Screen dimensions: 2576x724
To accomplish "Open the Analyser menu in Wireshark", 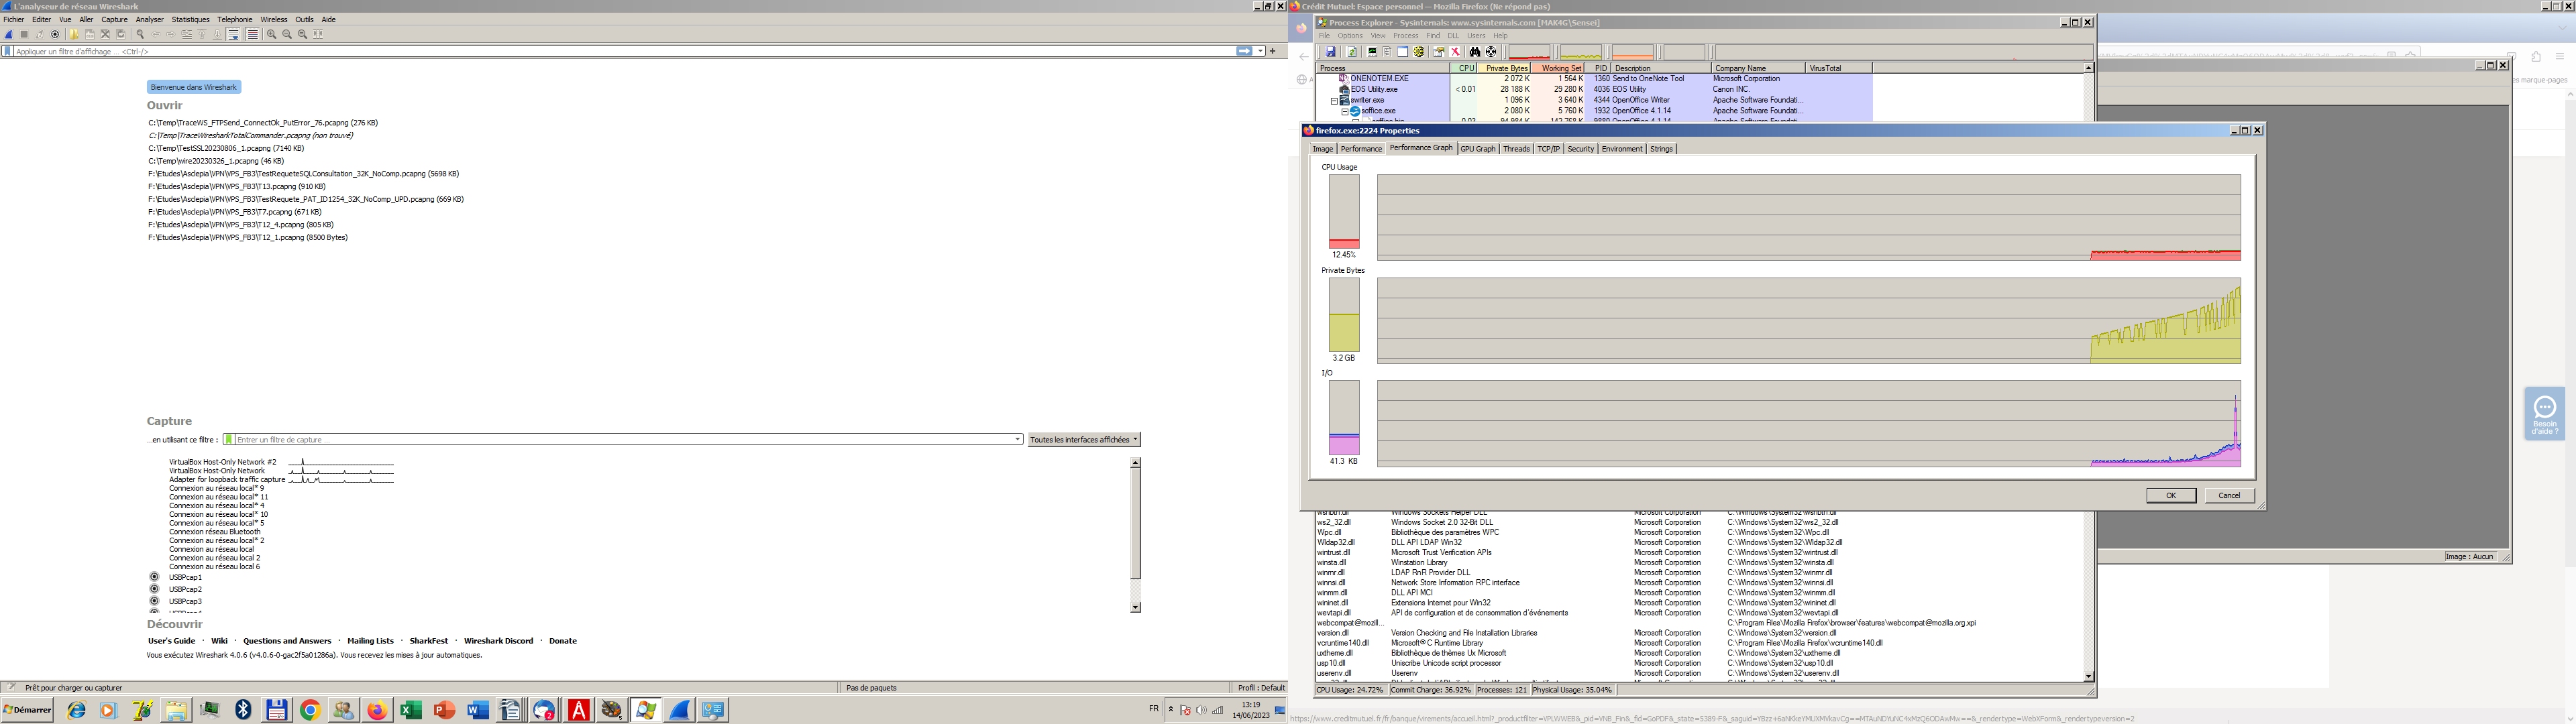I will click(x=149, y=19).
